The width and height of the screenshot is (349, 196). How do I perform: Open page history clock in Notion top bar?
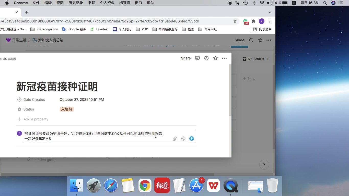(x=251, y=40)
